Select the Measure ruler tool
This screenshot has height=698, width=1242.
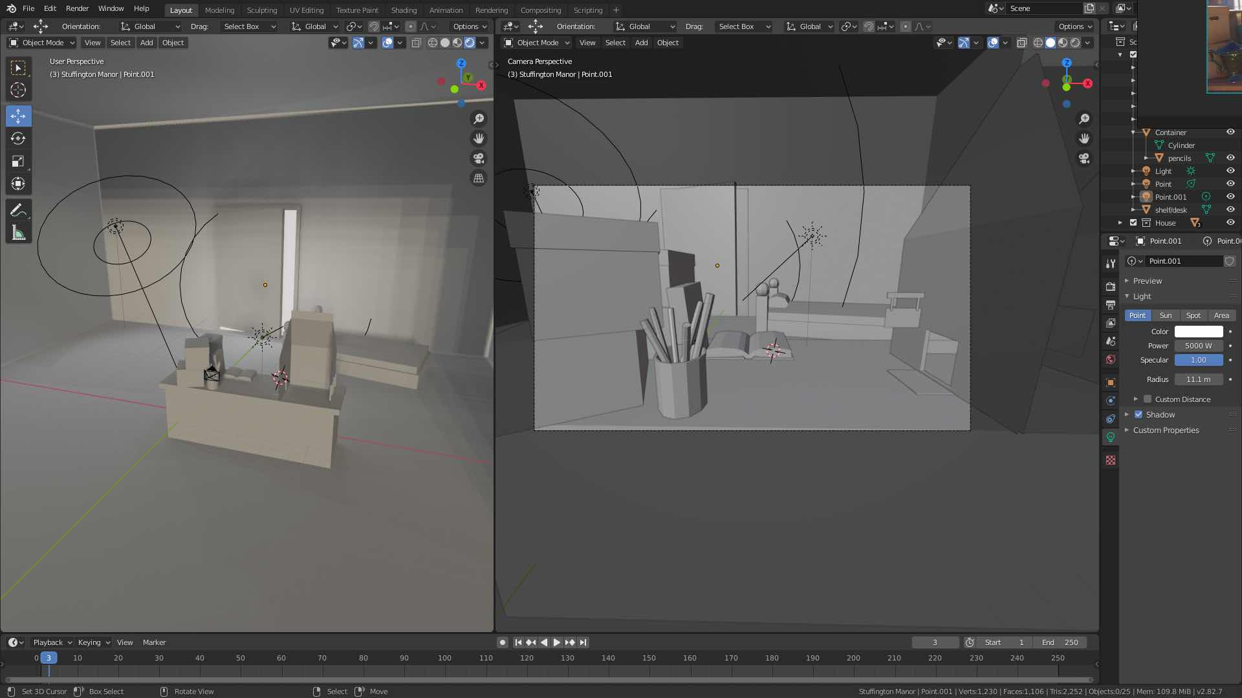[18, 233]
